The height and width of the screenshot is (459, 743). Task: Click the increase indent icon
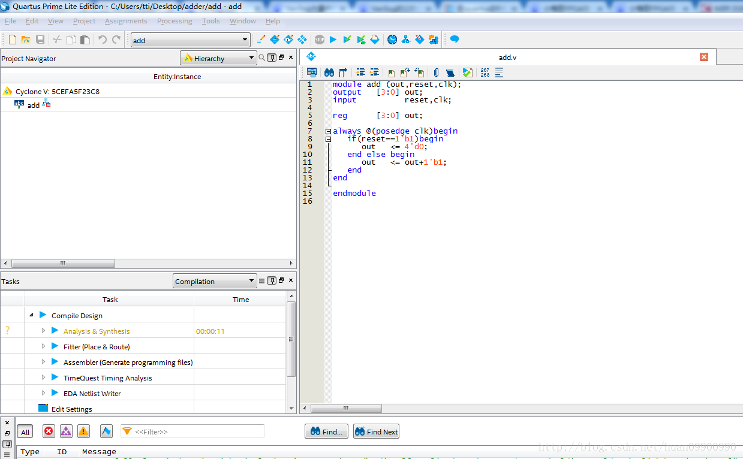point(360,73)
